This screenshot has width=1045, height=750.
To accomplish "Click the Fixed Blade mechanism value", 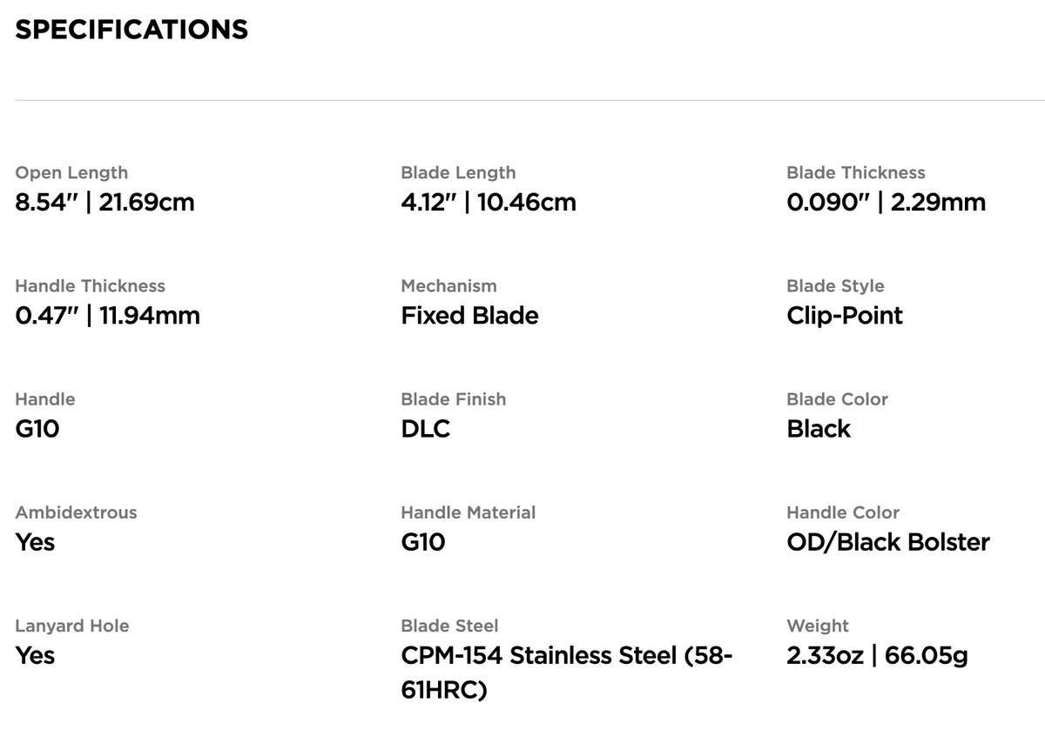I will click(469, 315).
